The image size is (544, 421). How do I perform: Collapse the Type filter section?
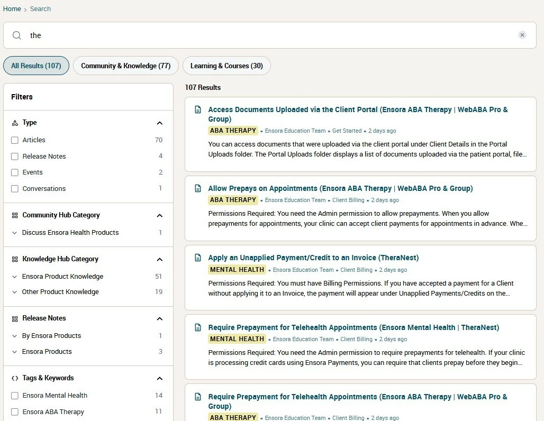click(x=160, y=123)
